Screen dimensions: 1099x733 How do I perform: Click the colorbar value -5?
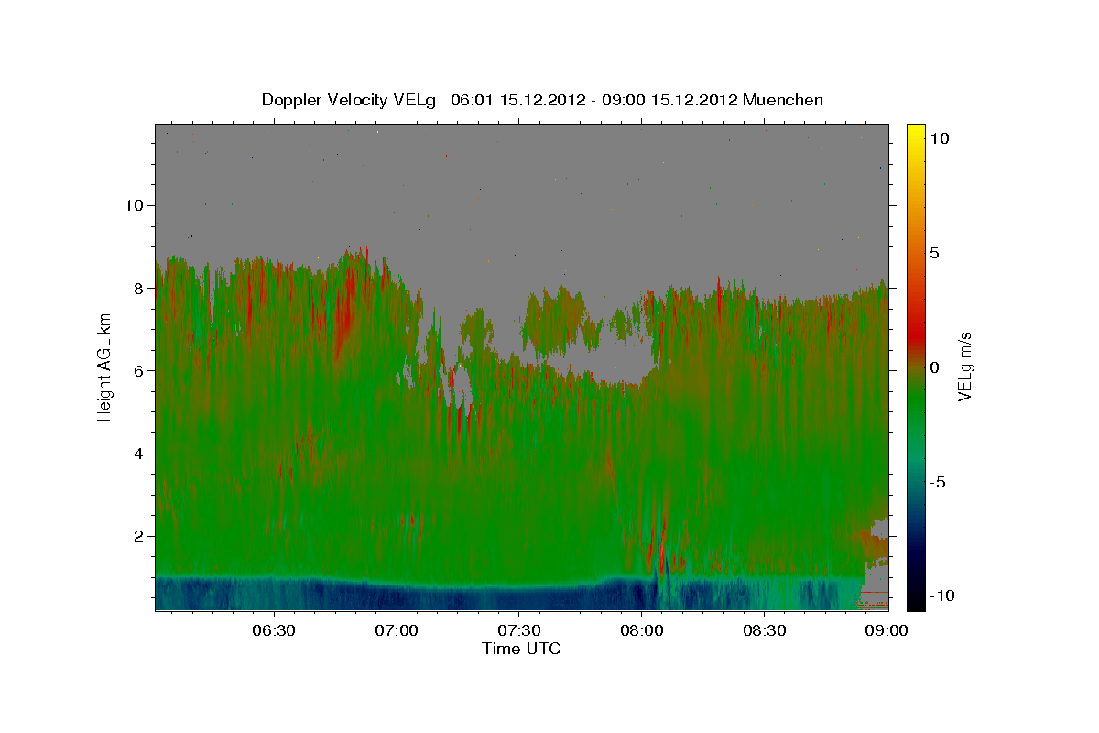tap(937, 482)
